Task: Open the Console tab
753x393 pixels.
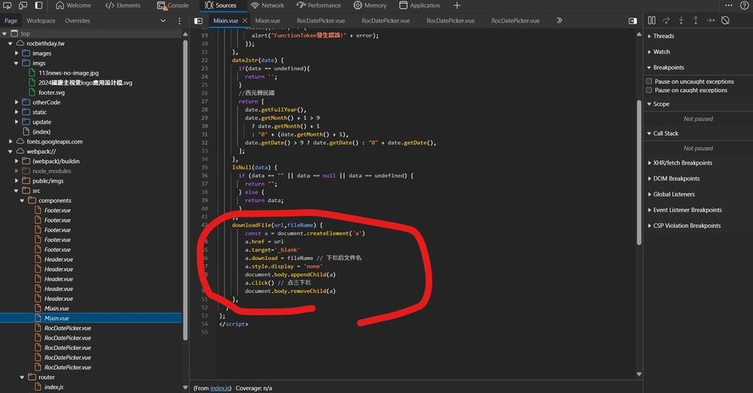Action: tap(173, 5)
